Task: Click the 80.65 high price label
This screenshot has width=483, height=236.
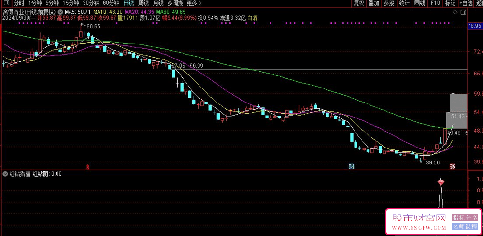Action: click(93, 27)
